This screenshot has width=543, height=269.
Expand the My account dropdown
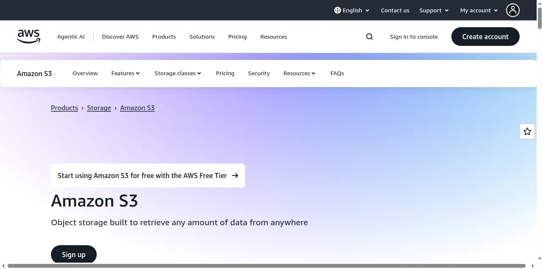pyautogui.click(x=479, y=10)
